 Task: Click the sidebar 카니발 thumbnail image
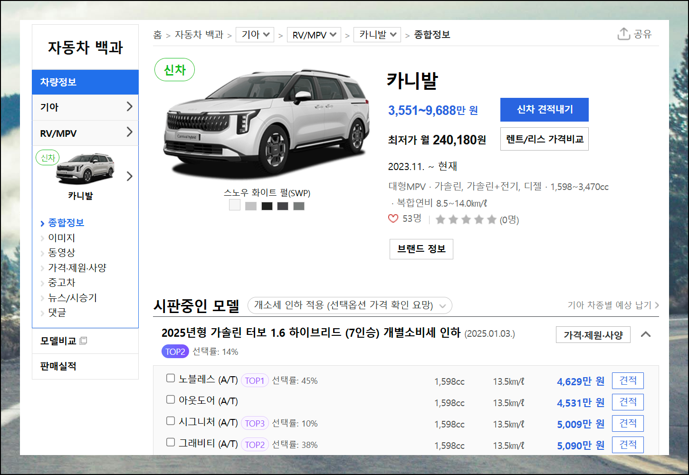tap(86, 169)
